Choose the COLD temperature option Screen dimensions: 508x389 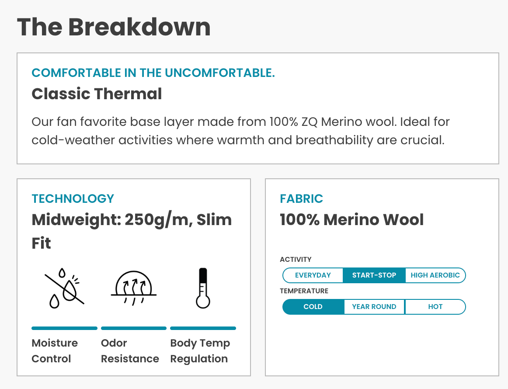(313, 307)
